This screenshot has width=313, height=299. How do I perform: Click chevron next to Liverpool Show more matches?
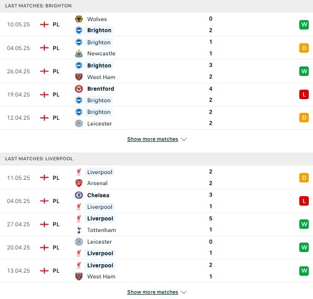point(184,293)
